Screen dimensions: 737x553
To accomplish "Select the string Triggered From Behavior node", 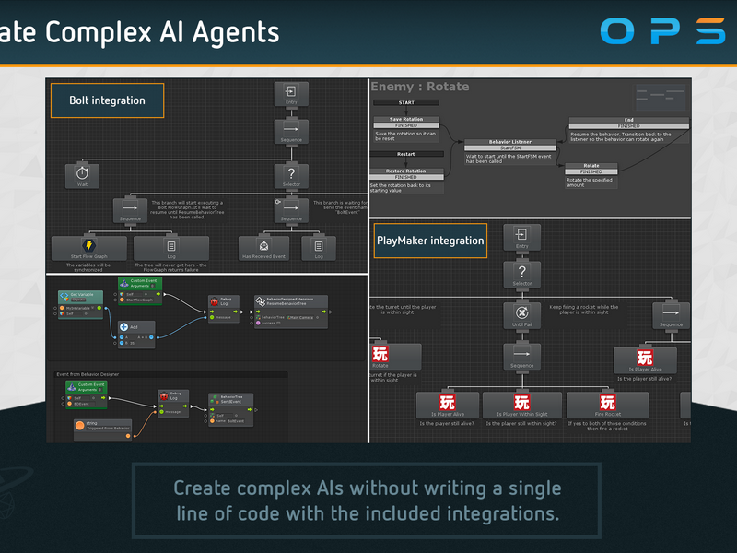I will [x=103, y=429].
